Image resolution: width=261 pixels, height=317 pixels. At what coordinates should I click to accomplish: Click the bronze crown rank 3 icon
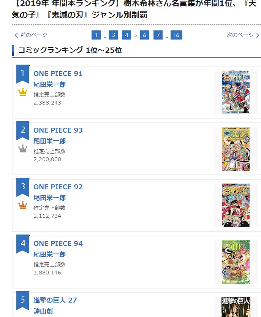point(23,206)
